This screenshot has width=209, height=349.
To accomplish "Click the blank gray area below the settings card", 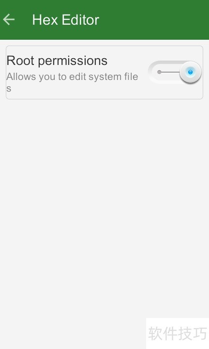I will (x=104, y=200).
